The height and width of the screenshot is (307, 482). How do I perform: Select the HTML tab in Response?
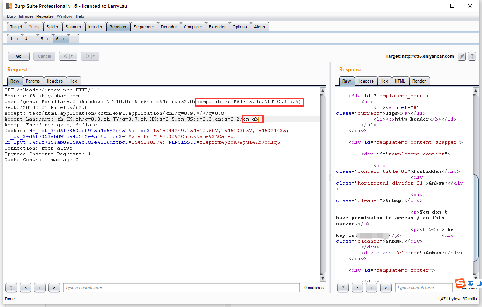coord(400,81)
